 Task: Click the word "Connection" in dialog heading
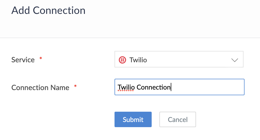click(59, 11)
